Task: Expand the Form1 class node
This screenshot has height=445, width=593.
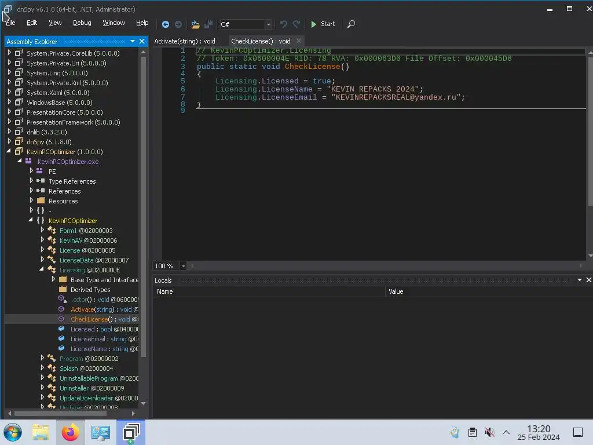Action: [42, 229]
